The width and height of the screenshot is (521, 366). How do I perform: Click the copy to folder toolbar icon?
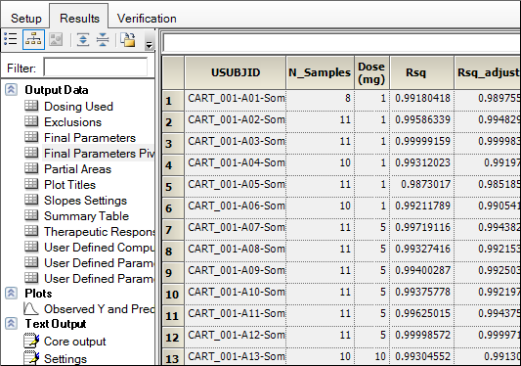[128, 39]
